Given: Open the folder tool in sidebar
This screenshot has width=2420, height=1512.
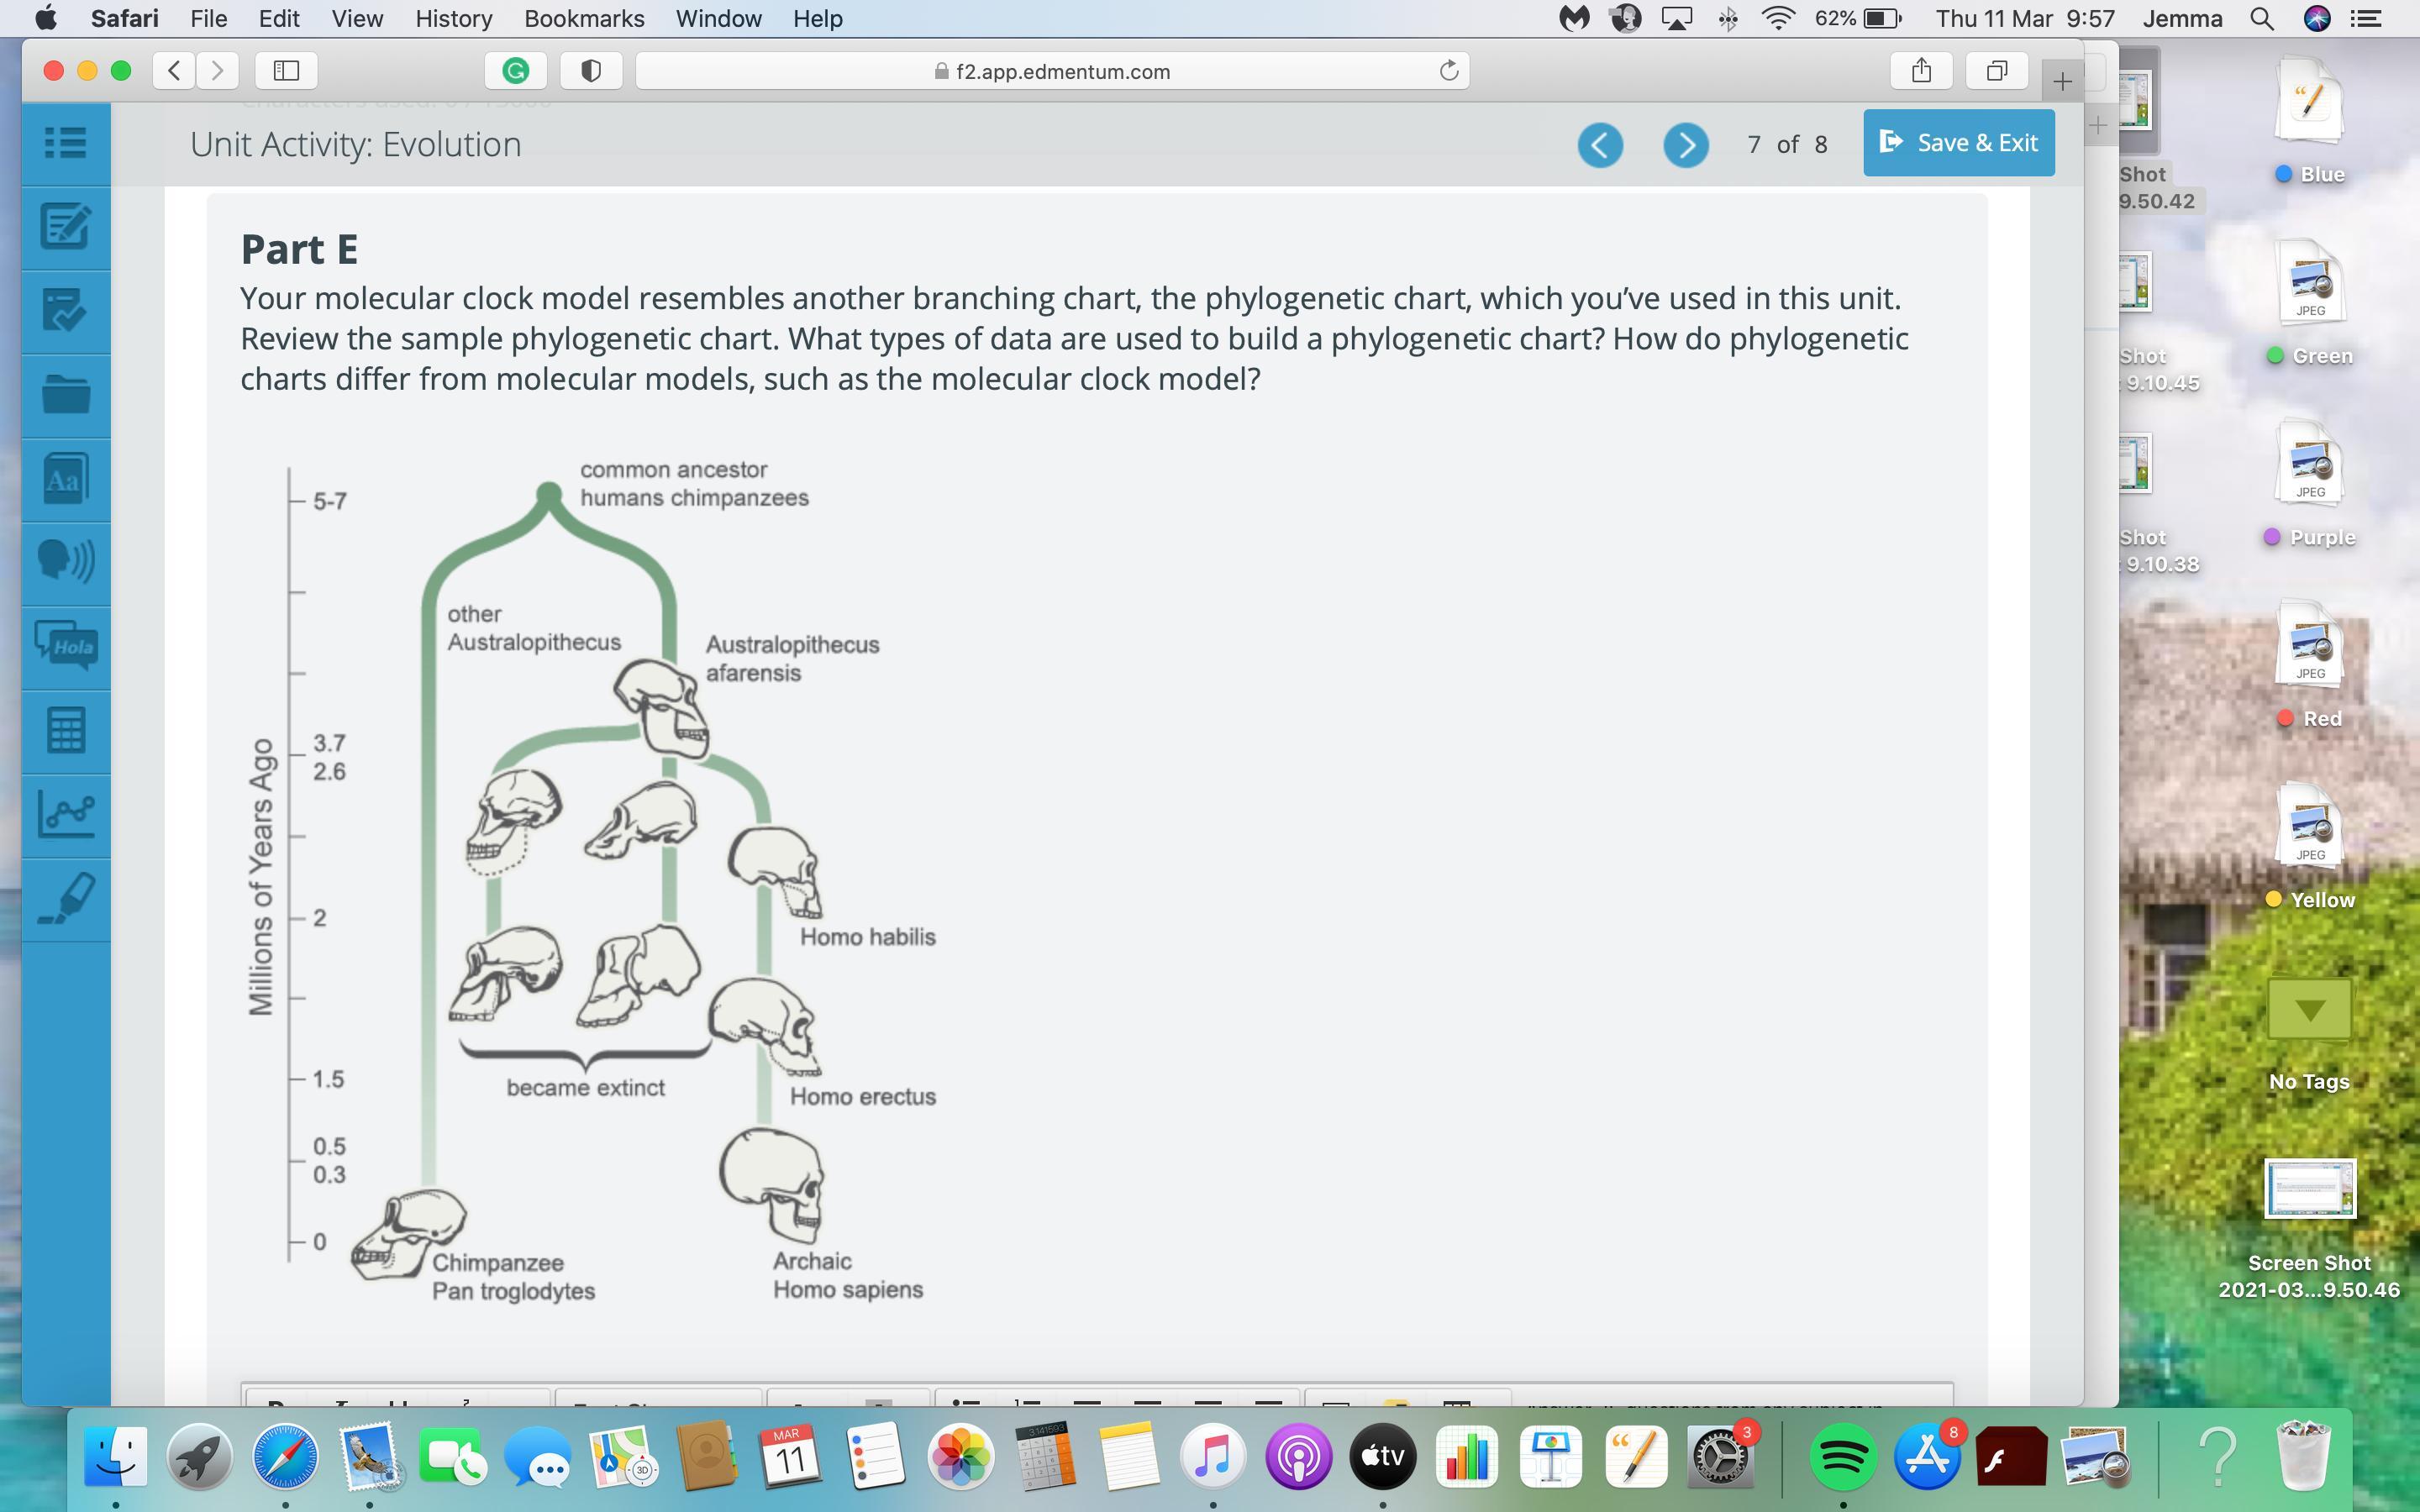Looking at the screenshot, I should point(66,395).
